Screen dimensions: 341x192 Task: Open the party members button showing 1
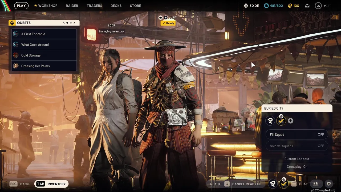[x=317, y=184]
